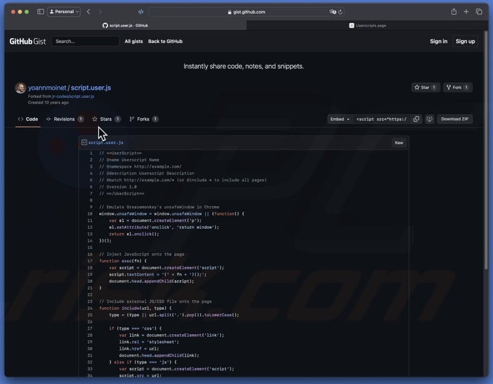Click the GitHub Gist logo
Screen dimensions: 493x384
pyautogui.click(x=27, y=41)
